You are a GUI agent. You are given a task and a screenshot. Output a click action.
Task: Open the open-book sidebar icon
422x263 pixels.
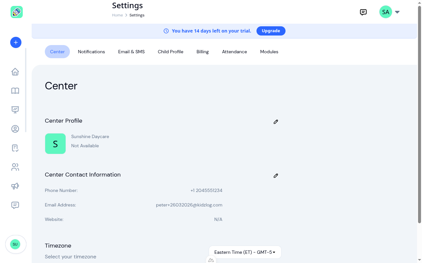(x=15, y=91)
